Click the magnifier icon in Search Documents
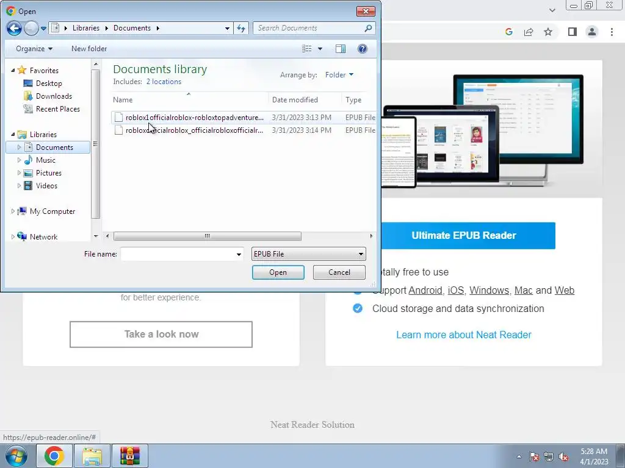625x468 pixels. pos(368,28)
